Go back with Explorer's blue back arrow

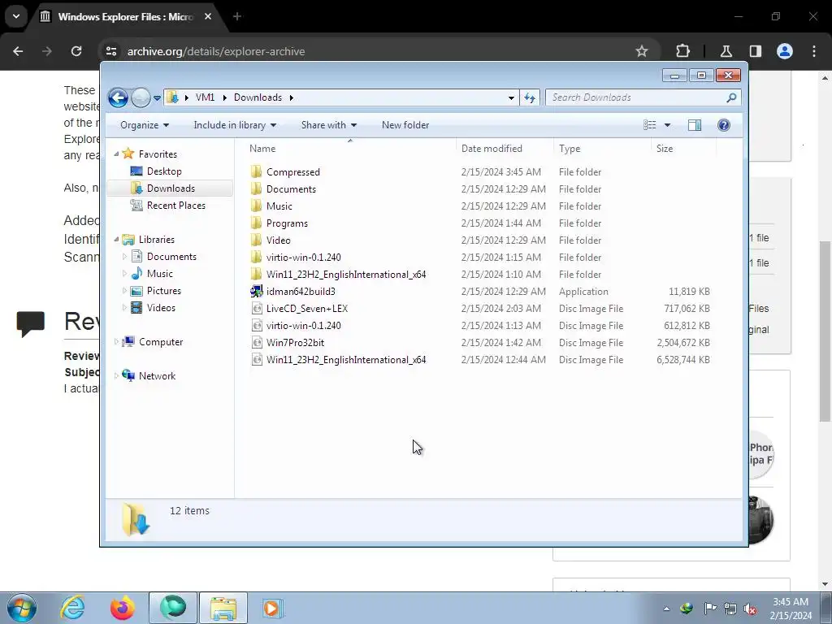pyautogui.click(x=118, y=97)
